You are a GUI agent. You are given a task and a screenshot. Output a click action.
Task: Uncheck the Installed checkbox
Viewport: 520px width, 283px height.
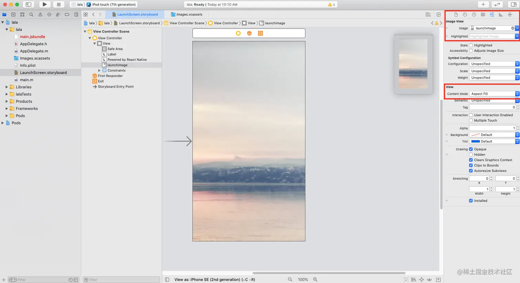pyautogui.click(x=471, y=201)
